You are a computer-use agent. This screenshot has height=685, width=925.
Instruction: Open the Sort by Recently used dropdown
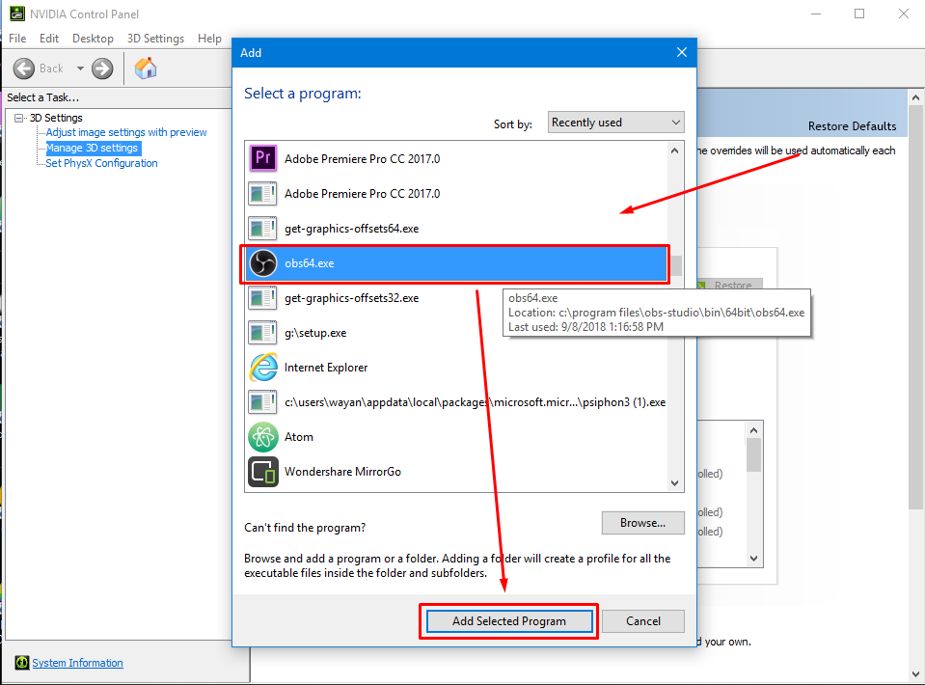point(616,123)
